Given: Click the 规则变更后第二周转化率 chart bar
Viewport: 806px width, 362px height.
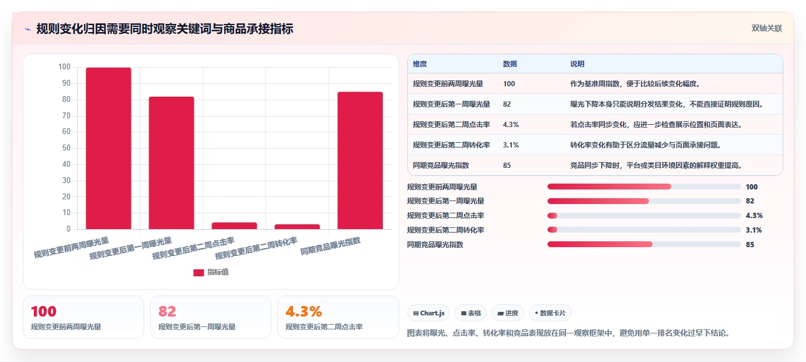Looking at the screenshot, I should click(297, 227).
